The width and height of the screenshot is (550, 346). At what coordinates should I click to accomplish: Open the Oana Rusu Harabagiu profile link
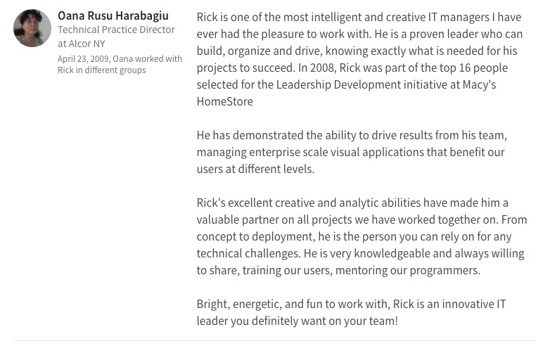(x=113, y=15)
